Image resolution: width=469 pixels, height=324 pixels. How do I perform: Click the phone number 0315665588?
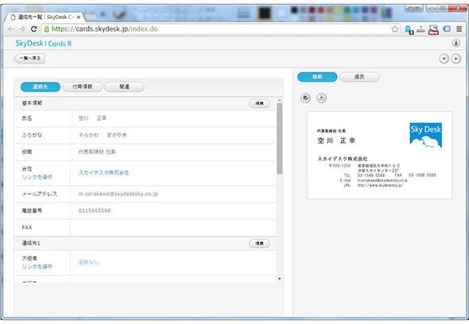pos(95,210)
